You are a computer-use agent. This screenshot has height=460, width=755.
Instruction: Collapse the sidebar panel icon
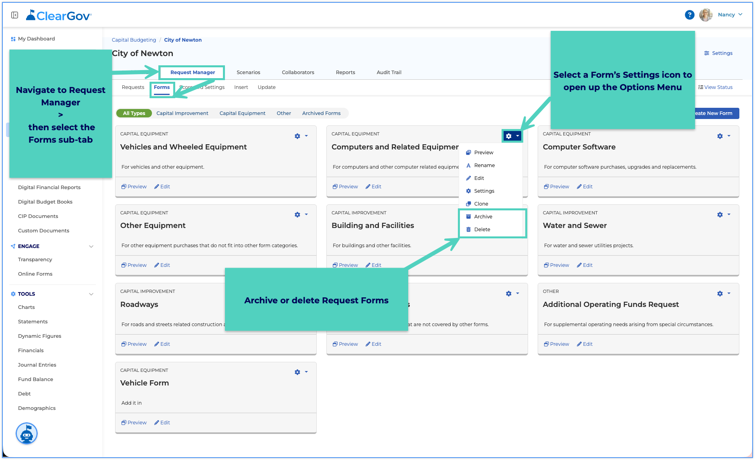15,15
